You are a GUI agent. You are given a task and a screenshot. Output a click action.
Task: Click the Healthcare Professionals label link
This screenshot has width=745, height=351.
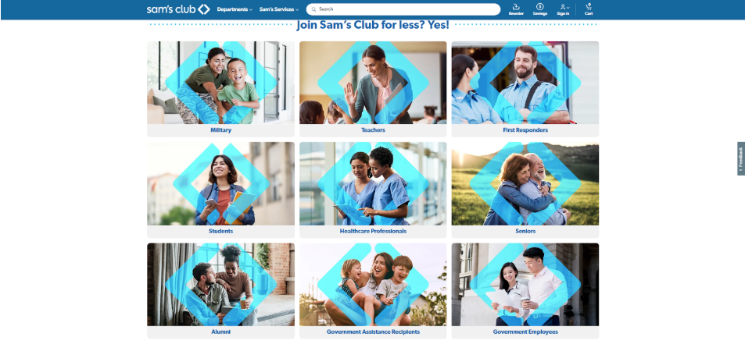(373, 231)
